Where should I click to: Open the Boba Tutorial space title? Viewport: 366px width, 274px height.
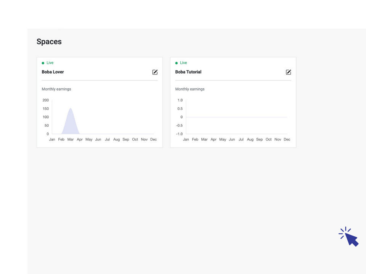tap(188, 72)
